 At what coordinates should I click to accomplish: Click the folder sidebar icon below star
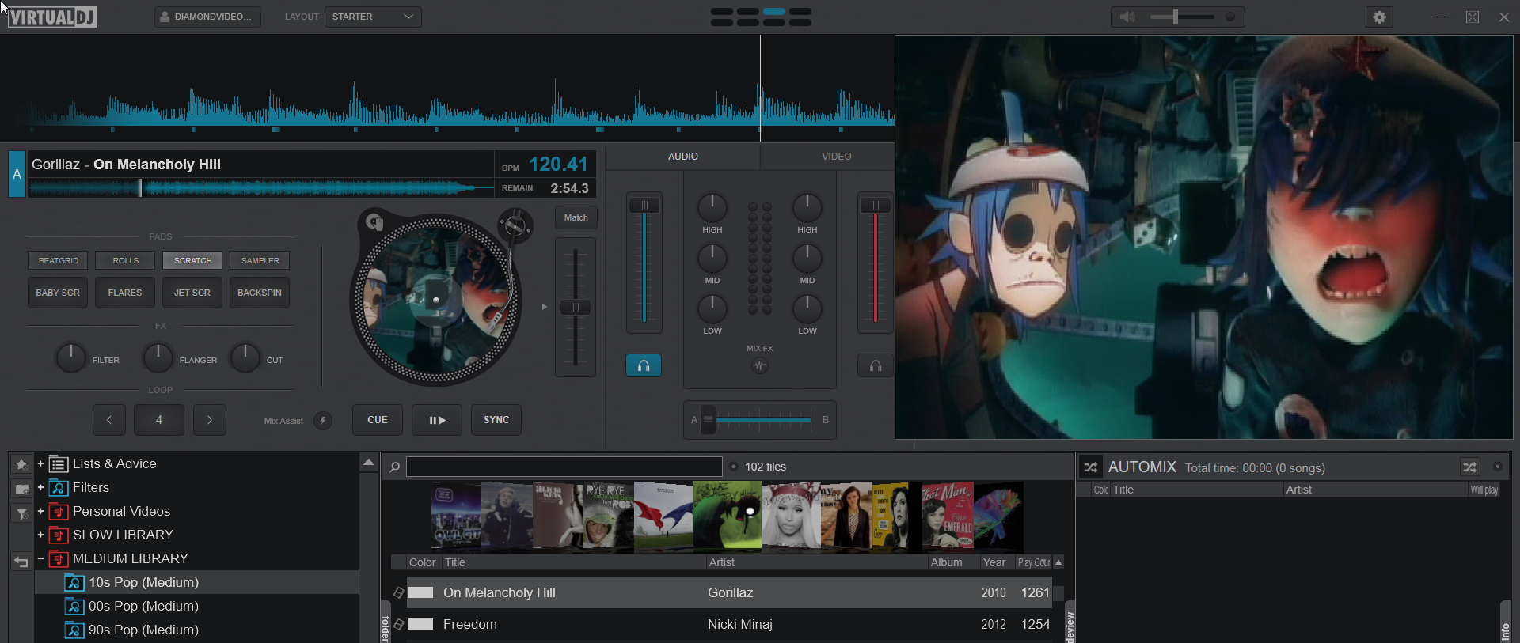pyautogui.click(x=21, y=489)
